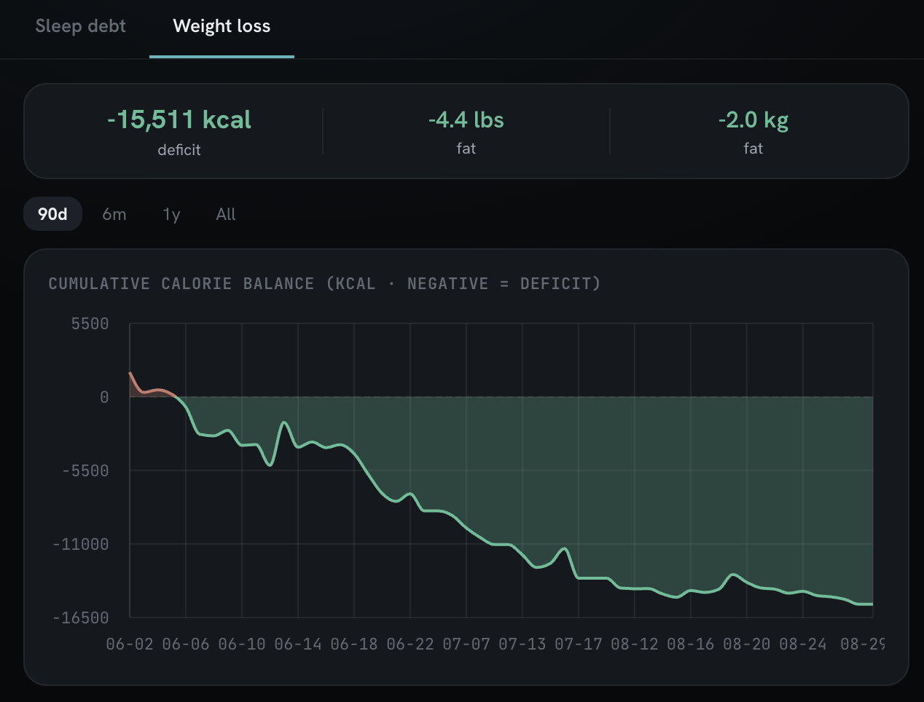This screenshot has width=924, height=702.
Task: Click the 06-14 date label
Action: pyautogui.click(x=298, y=644)
